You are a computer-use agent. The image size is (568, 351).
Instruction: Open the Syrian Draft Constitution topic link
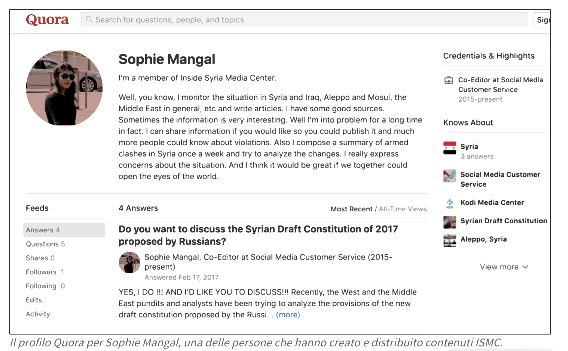pyautogui.click(x=504, y=221)
